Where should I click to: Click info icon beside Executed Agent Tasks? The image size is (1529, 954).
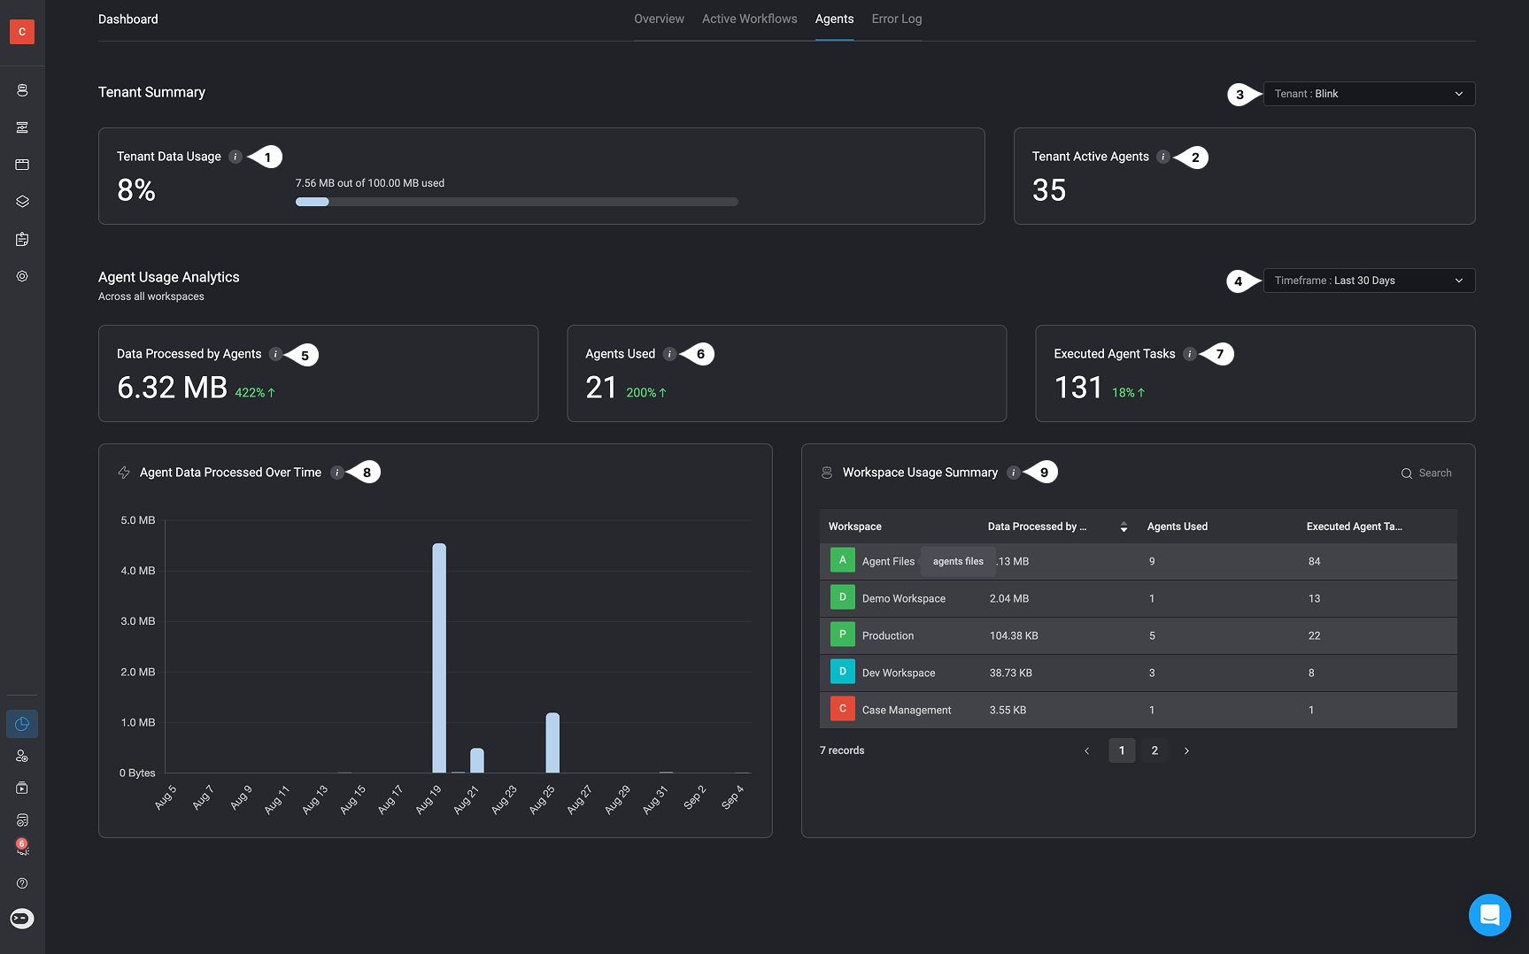(x=1190, y=354)
